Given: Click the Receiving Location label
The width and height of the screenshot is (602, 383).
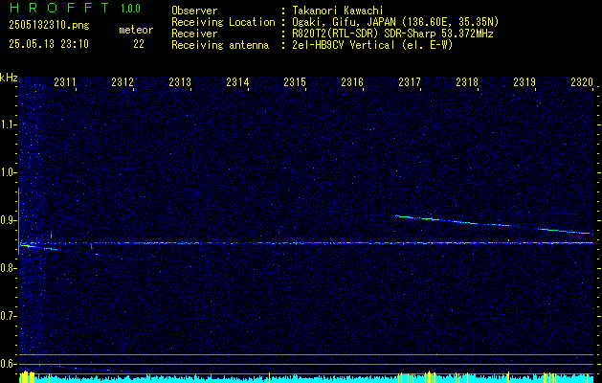Looking at the screenshot, I should pyautogui.click(x=223, y=22).
